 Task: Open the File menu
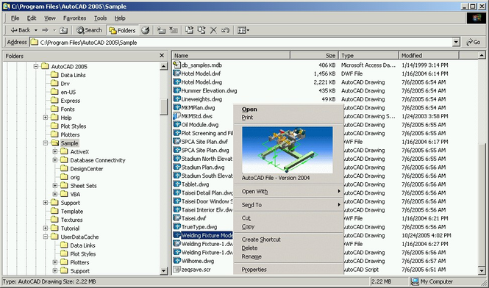(15, 18)
